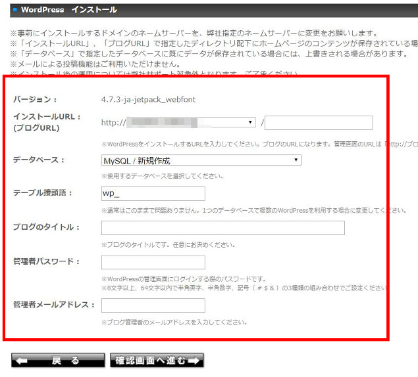Click the install URL directory path field
Screen dimensions: 418x377
coord(319,123)
